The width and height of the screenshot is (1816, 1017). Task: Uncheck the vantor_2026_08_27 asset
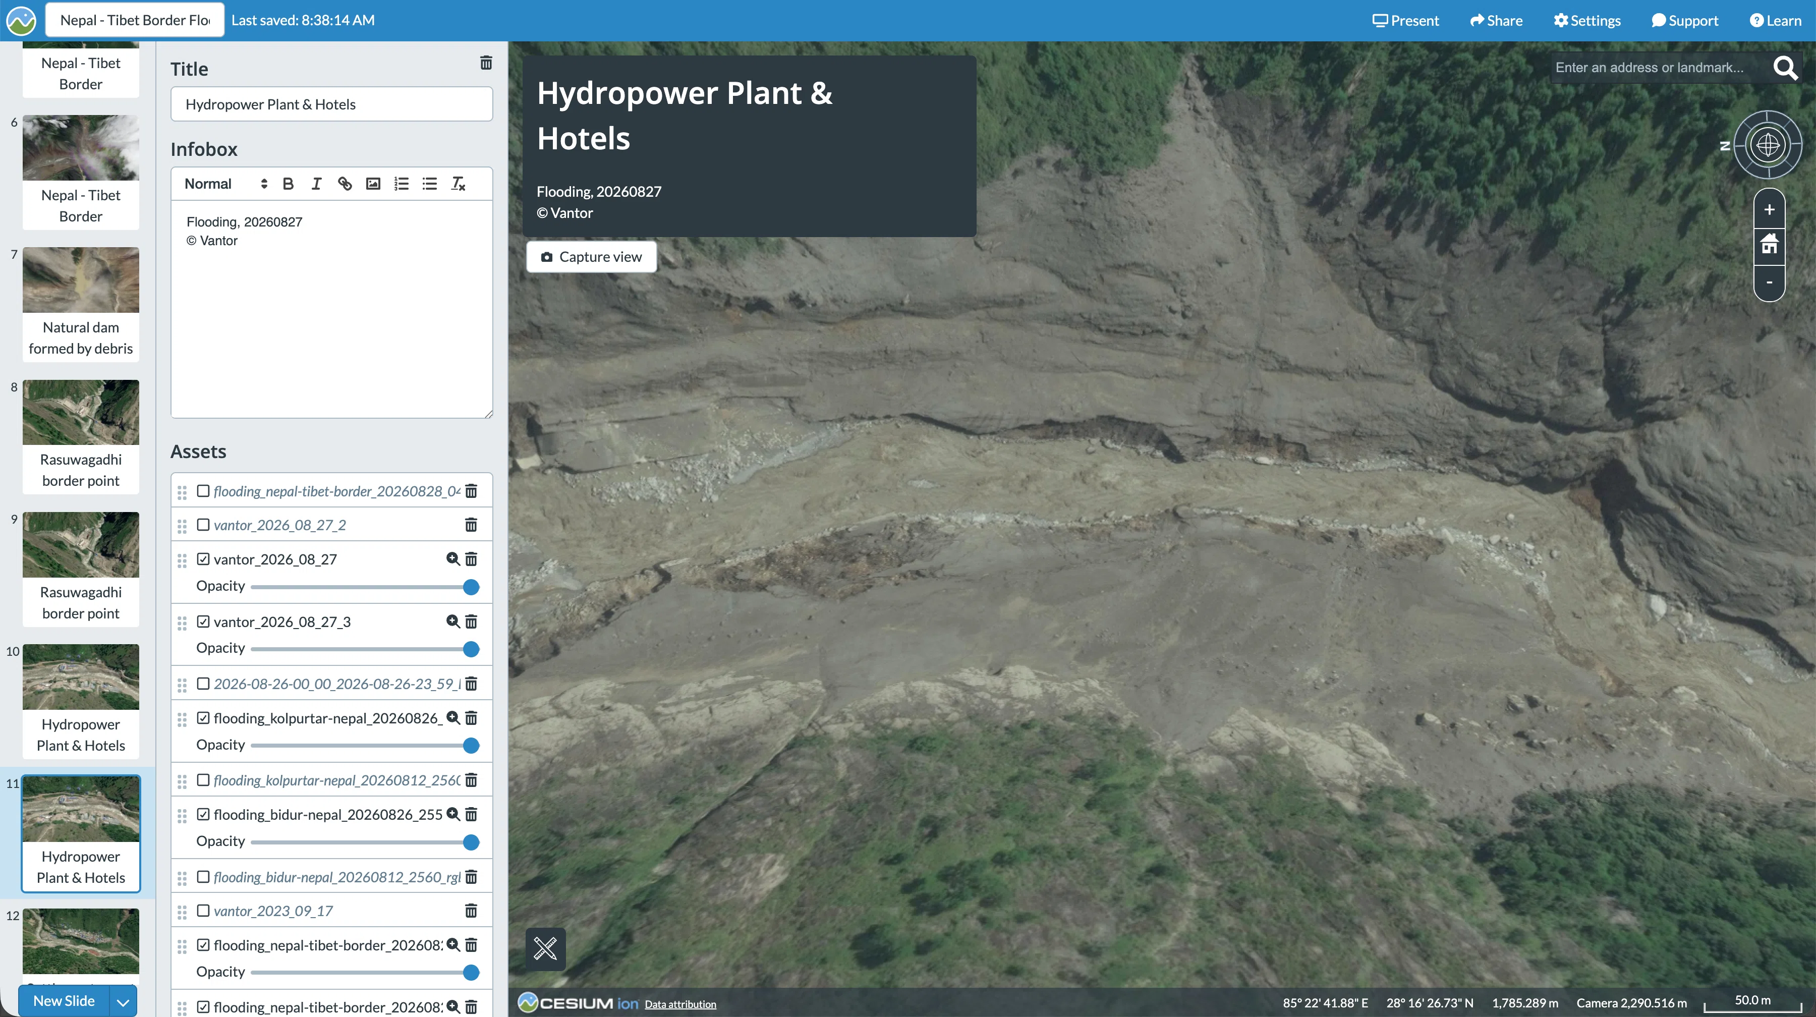(x=203, y=559)
